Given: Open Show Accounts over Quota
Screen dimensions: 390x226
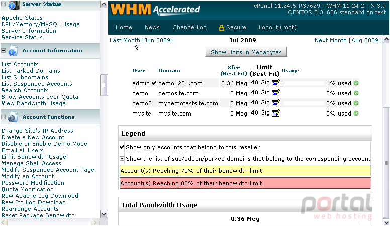Looking at the screenshot, I should pyautogui.click(x=40, y=97).
